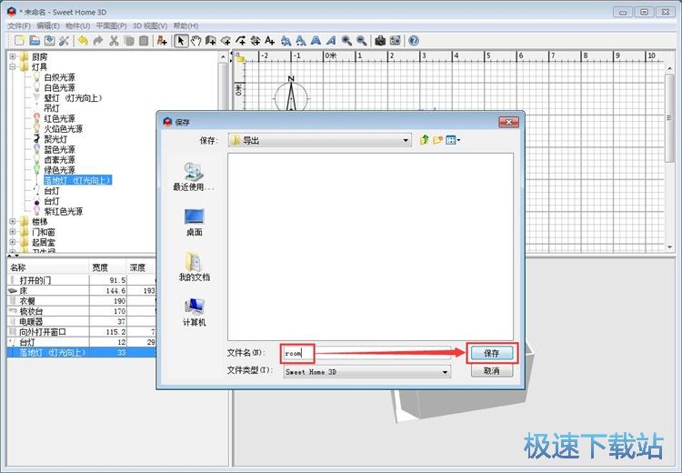The width and height of the screenshot is (682, 473).
Task: Click the Redo arrow icon
Action: (98, 41)
